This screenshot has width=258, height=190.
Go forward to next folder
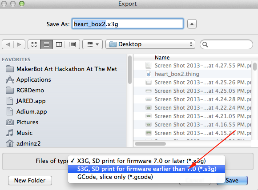[x=19, y=44]
